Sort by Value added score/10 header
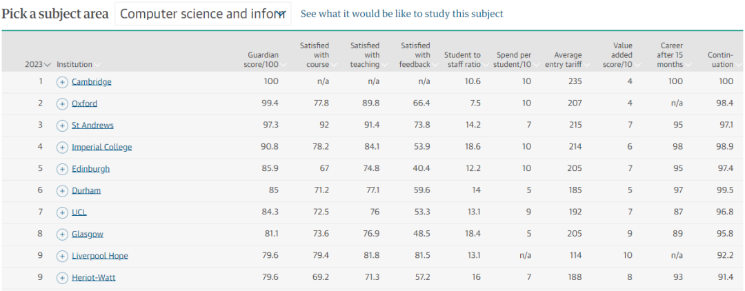 [x=618, y=55]
